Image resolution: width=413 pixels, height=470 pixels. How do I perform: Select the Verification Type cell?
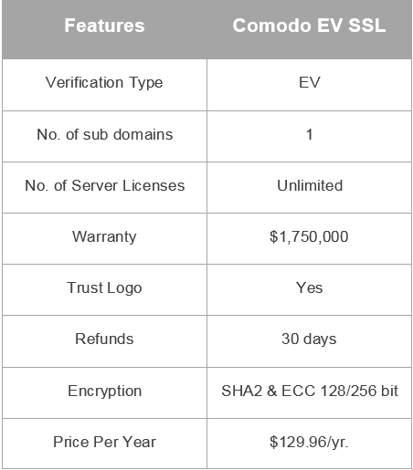coord(104,85)
